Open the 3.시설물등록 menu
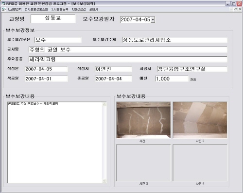243x193 pixels. click(60, 9)
